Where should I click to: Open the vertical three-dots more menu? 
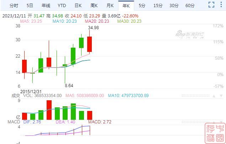coord(221,5)
